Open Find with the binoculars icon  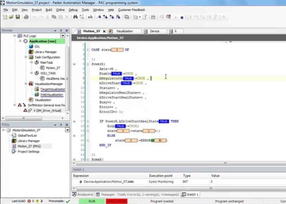75,17
